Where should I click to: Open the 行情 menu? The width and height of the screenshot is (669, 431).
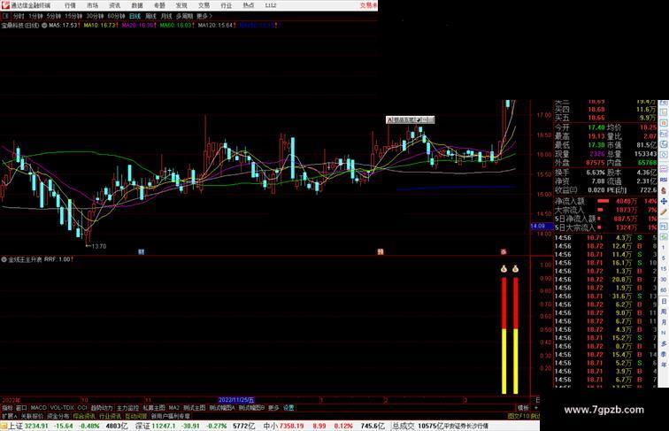[70, 5]
